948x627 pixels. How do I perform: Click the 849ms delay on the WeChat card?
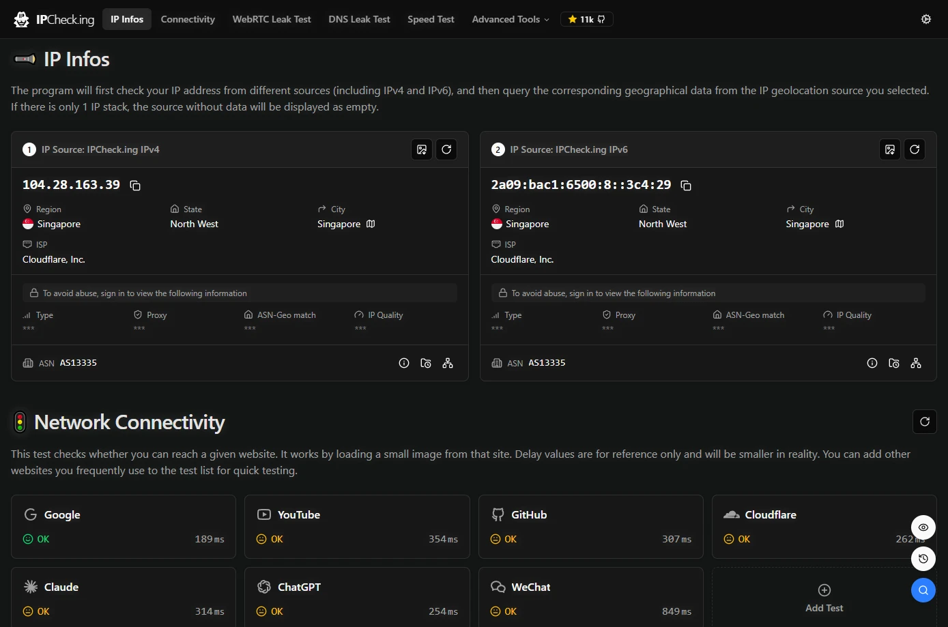click(676, 611)
